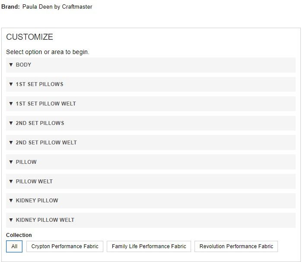The height and width of the screenshot is (262, 303).
Task: Expand the KIDNEY PILLOW WELT section
Action: coord(45,220)
